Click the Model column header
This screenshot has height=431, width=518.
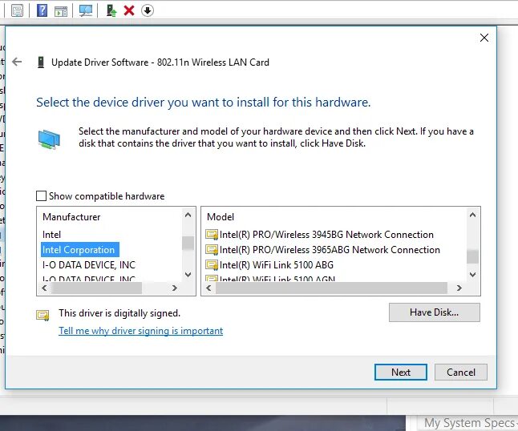(221, 217)
